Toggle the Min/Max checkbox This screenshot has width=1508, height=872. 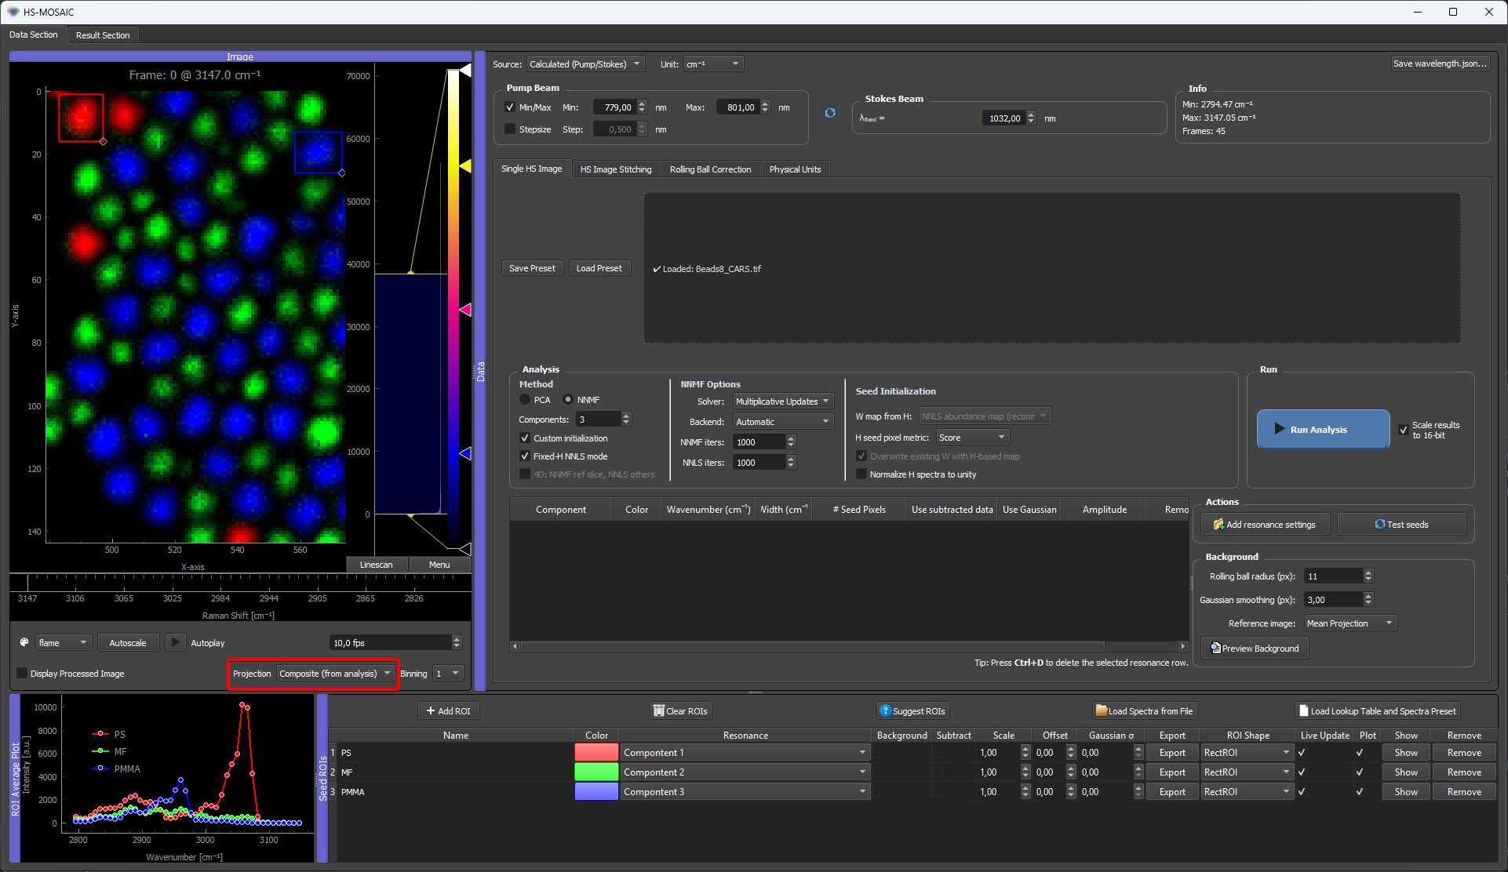point(510,107)
